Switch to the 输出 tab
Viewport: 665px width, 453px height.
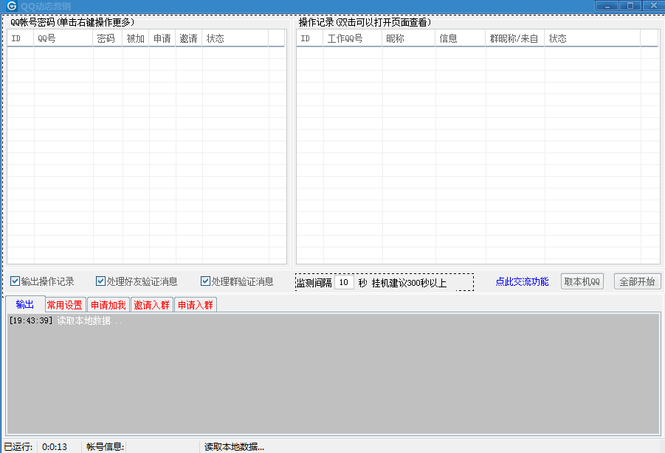24,304
